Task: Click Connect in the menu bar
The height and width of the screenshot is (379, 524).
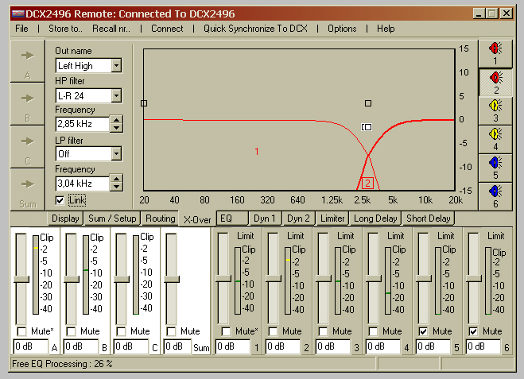Action: point(167,29)
